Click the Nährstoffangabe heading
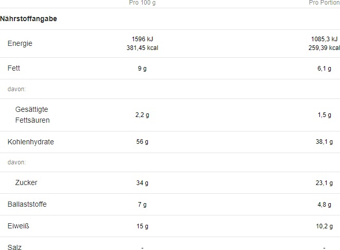 [28, 19]
